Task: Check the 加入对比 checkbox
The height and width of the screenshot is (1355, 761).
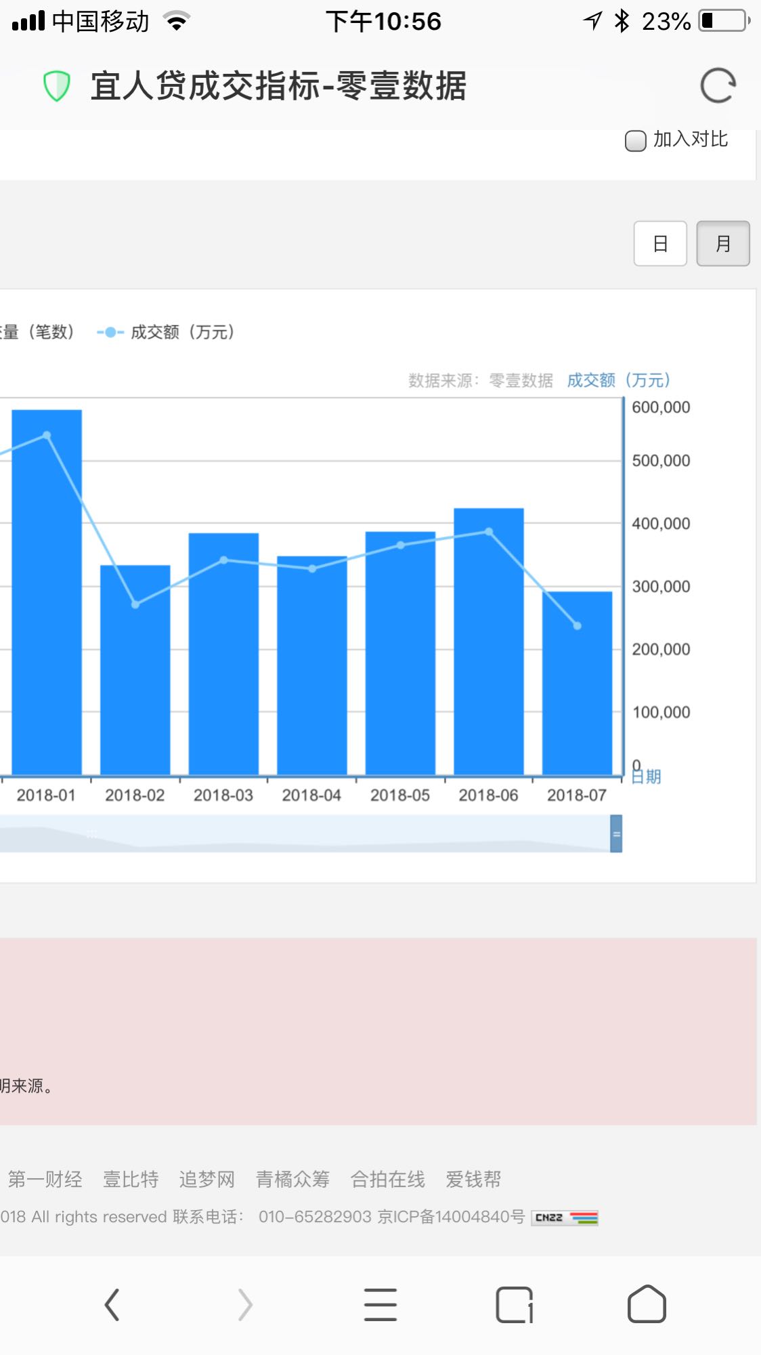Action: 635,141
